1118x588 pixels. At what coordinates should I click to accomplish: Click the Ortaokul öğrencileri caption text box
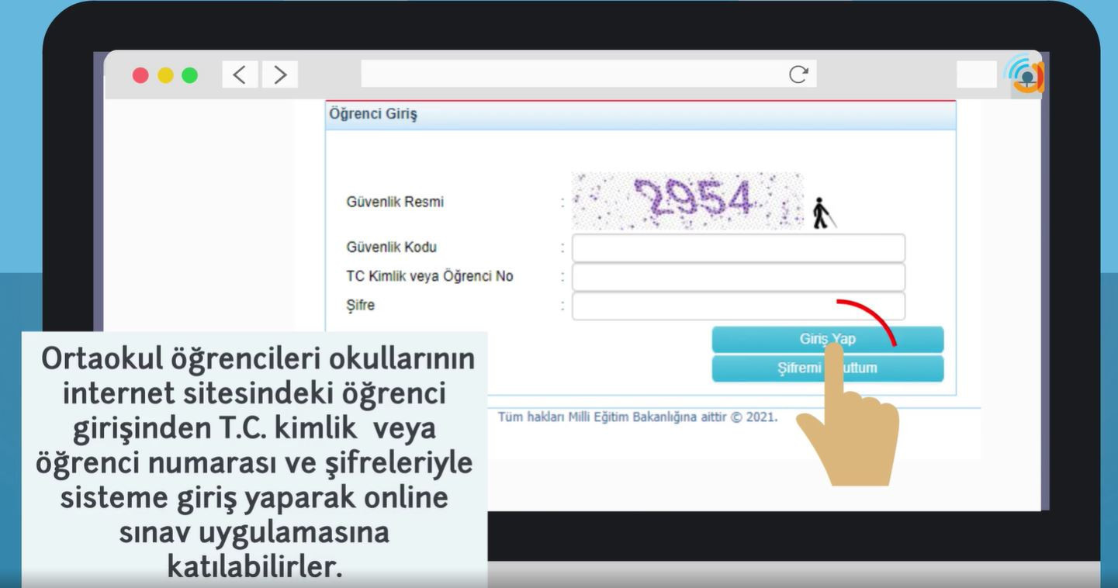point(254,462)
